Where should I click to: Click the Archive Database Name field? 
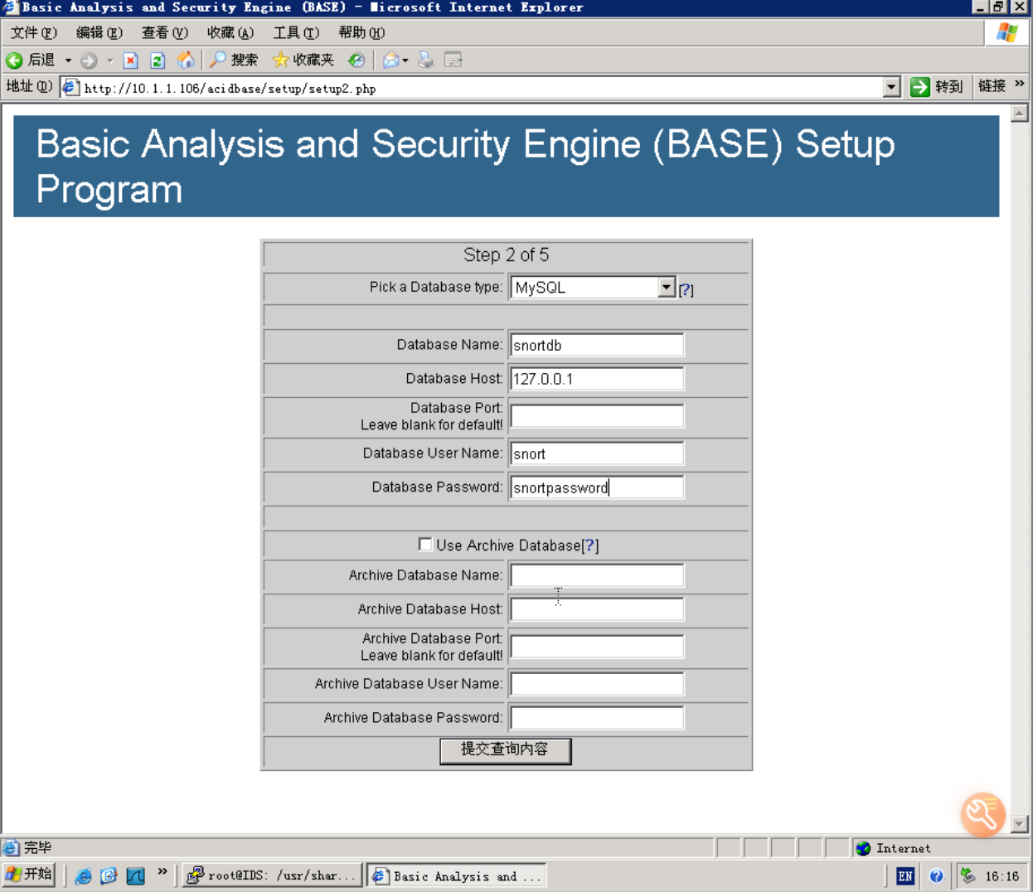[597, 575]
